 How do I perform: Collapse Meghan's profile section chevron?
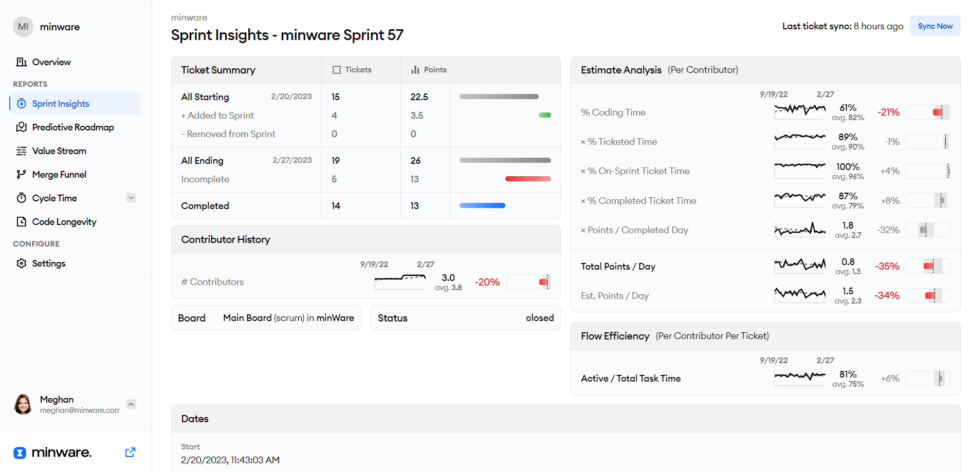(131, 404)
